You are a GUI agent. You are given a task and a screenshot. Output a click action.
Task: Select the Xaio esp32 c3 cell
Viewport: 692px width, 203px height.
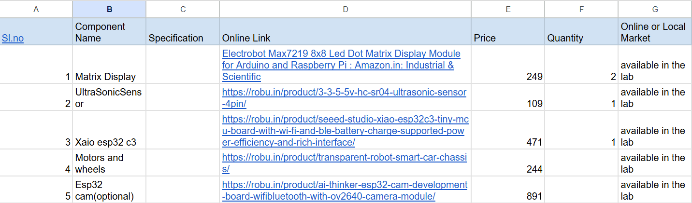109,130
